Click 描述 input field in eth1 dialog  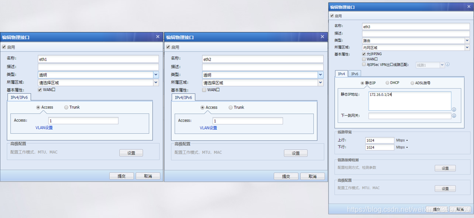tap(98, 67)
